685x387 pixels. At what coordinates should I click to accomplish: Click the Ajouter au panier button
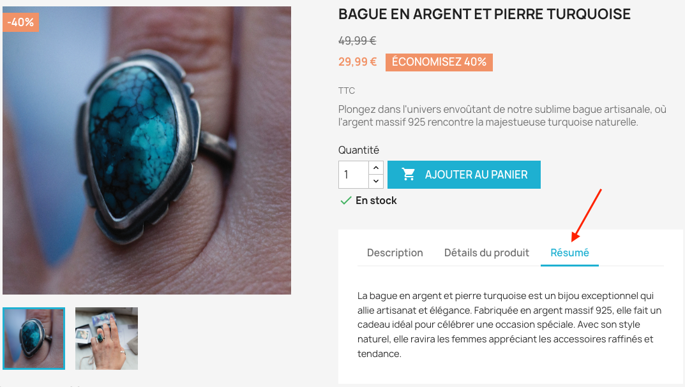464,175
